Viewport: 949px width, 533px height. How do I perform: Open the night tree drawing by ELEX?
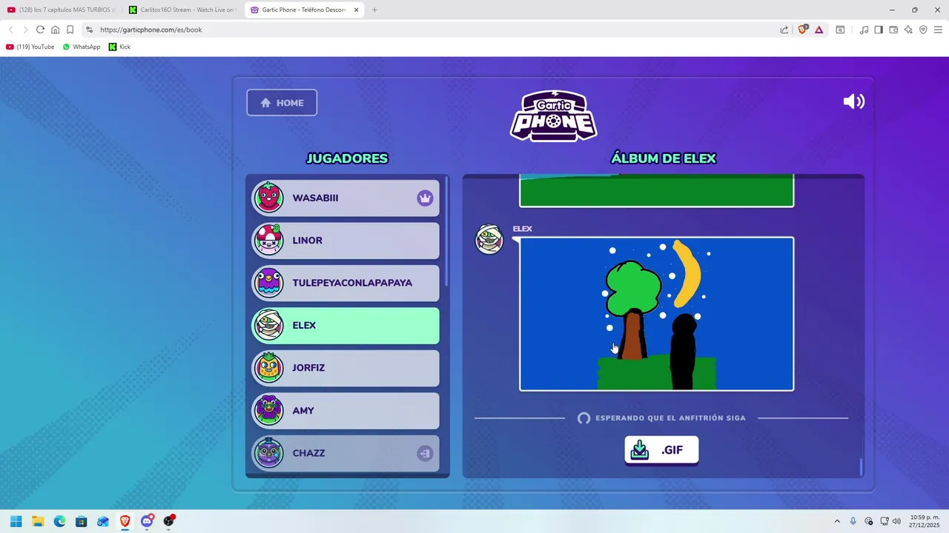coord(657,314)
